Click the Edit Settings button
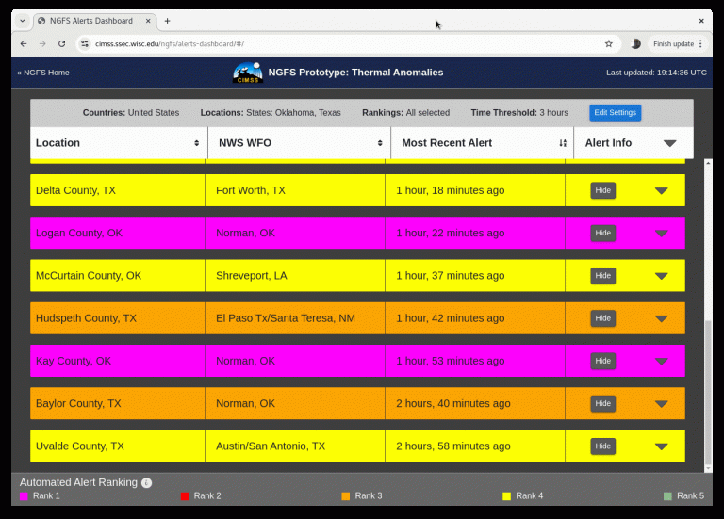724x519 pixels. (x=615, y=112)
